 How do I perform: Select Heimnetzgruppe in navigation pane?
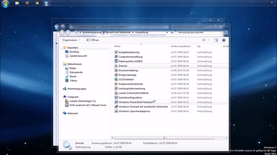click(x=77, y=89)
